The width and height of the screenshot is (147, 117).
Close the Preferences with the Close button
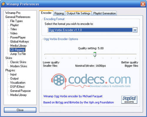(x=20, y=110)
